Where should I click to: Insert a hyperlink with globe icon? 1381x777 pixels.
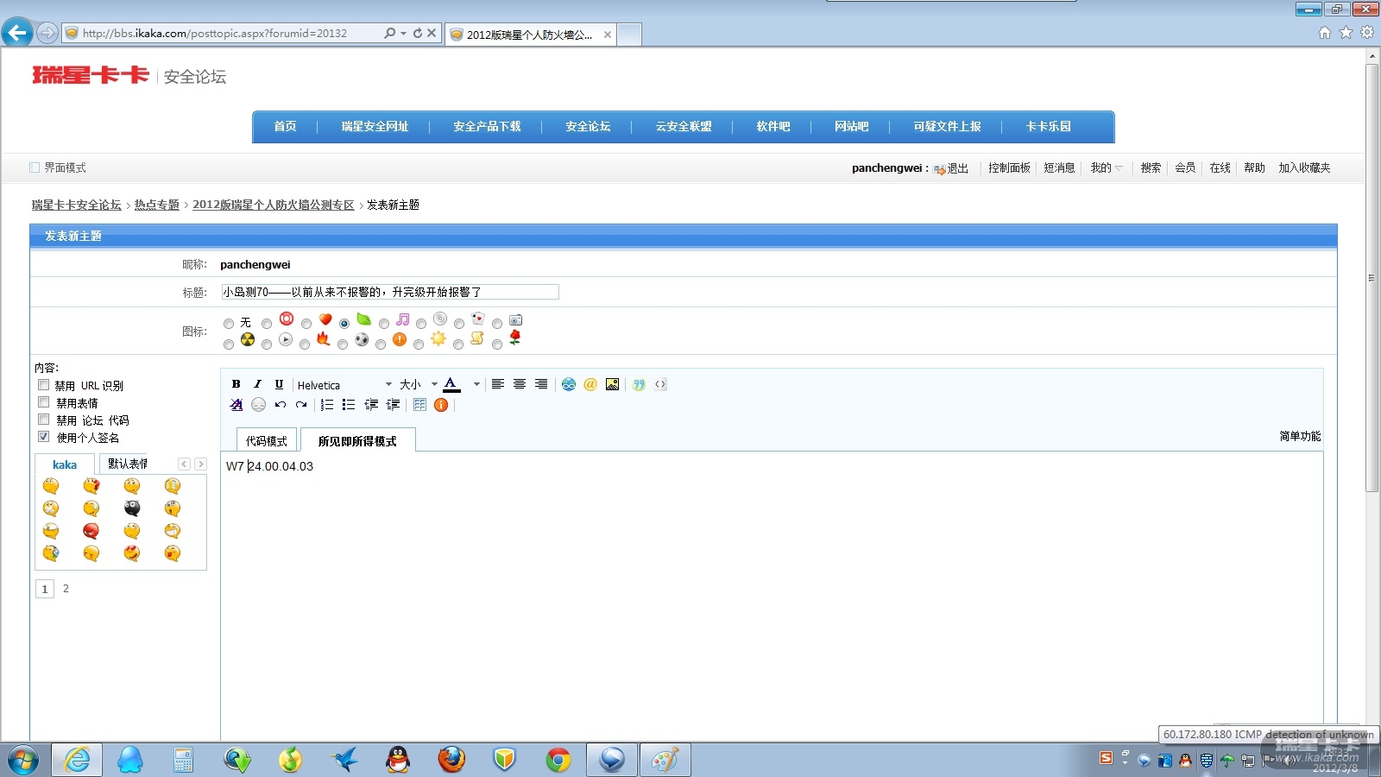coord(569,384)
